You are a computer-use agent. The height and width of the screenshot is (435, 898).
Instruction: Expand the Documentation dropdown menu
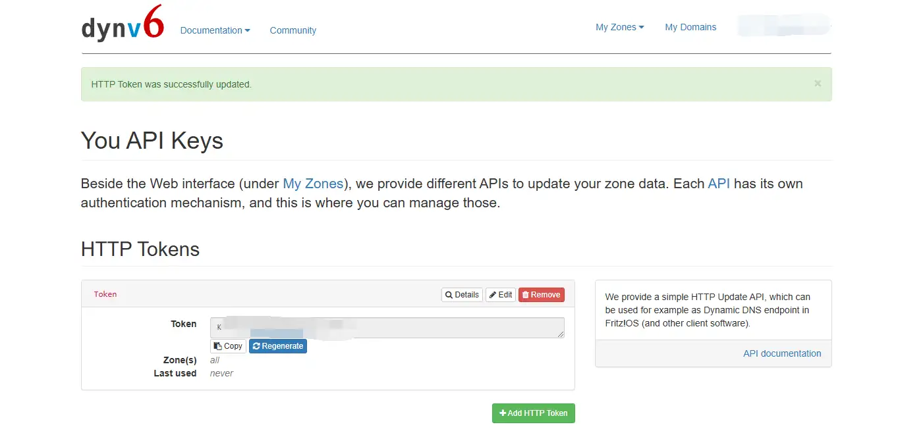(x=215, y=30)
